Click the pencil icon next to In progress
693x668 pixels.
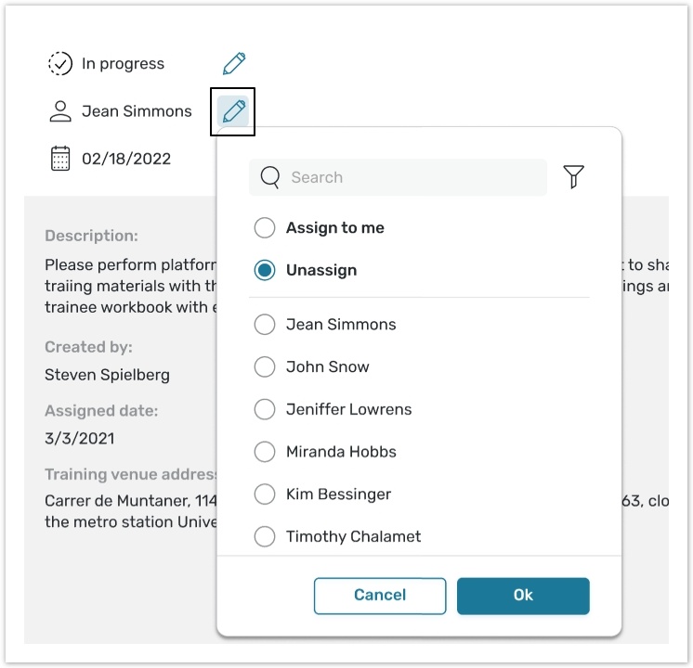(234, 64)
